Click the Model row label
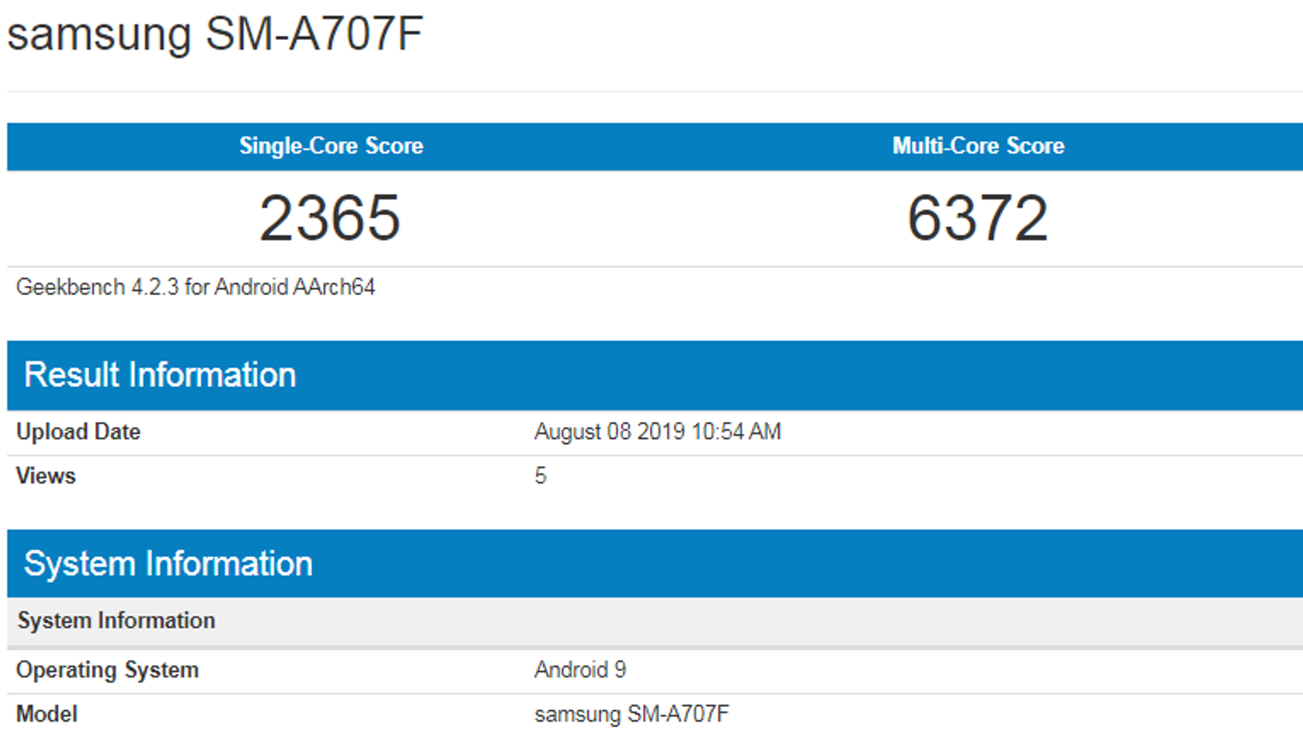This screenshot has width=1303, height=733. point(46,714)
